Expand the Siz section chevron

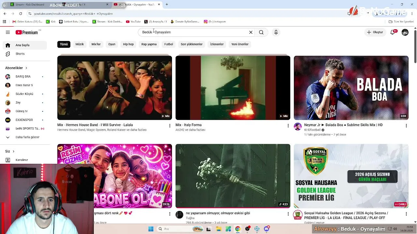point(13,151)
